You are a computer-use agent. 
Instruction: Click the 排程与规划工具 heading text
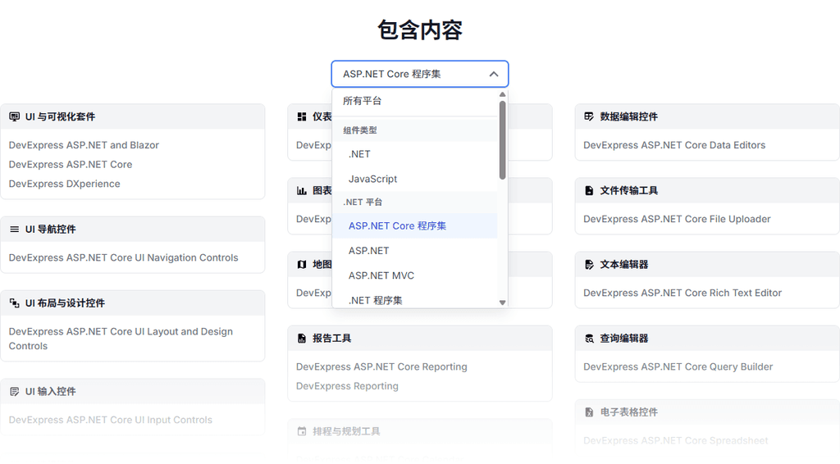click(346, 431)
